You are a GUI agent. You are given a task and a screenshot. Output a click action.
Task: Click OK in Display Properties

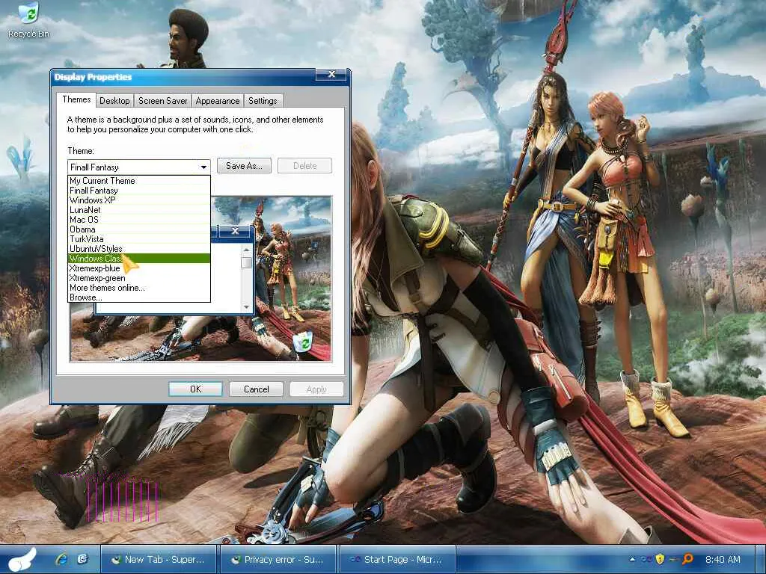pyautogui.click(x=195, y=389)
